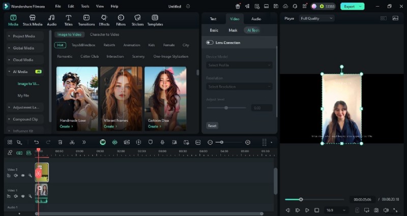Screen dimensions: 407x216
Task: Undo the last action
Action: (x=36, y=142)
